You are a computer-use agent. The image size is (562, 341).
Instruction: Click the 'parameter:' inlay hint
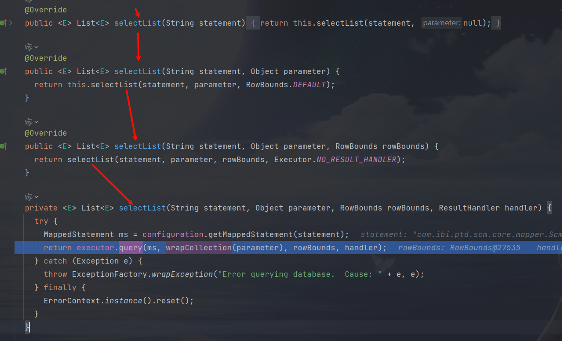(441, 23)
